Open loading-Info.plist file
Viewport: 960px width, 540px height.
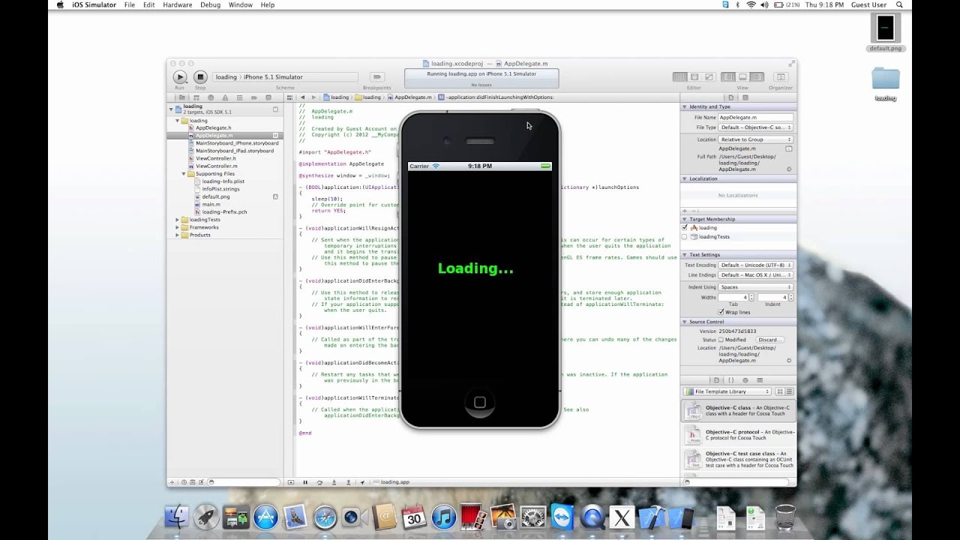(219, 181)
